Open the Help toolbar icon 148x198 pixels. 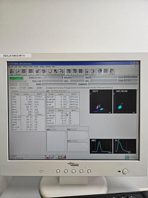pos(12,72)
